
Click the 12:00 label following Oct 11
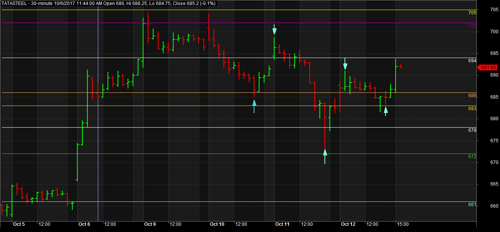pos(307,224)
